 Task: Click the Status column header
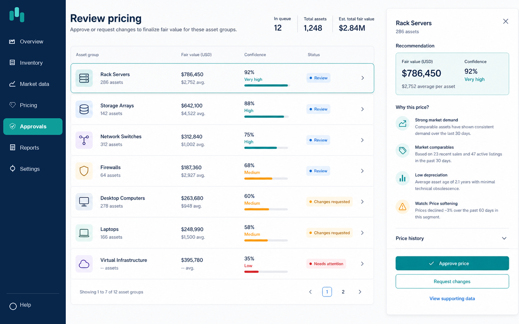coord(314,55)
